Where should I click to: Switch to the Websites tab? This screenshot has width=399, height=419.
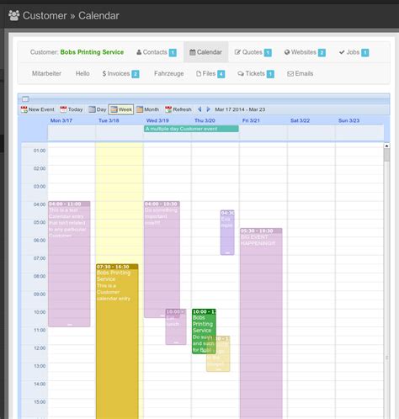(x=305, y=52)
